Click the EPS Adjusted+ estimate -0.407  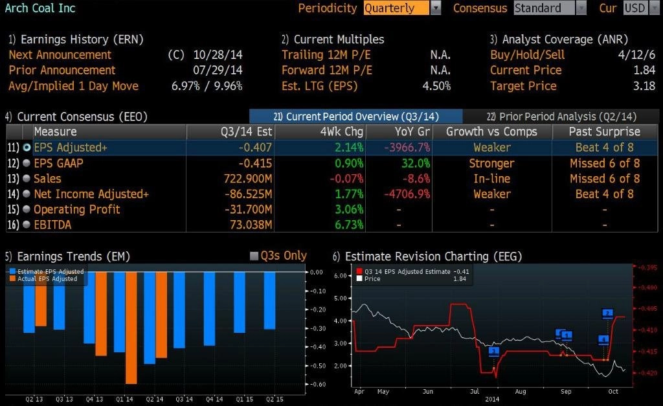coord(255,148)
